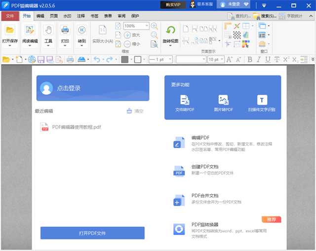Open the 转到 navigation button
The width and height of the screenshot is (316, 251).
tap(82, 30)
